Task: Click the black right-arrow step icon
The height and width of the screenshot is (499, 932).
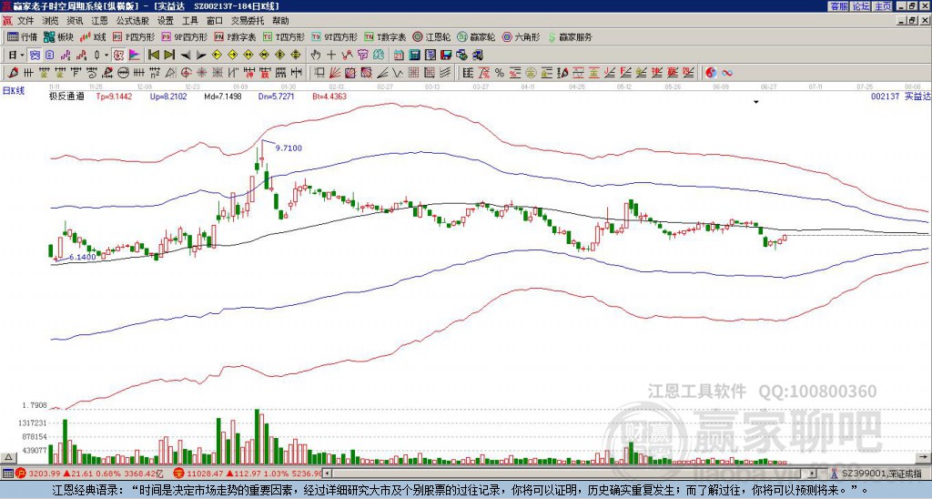Action: pos(201,56)
